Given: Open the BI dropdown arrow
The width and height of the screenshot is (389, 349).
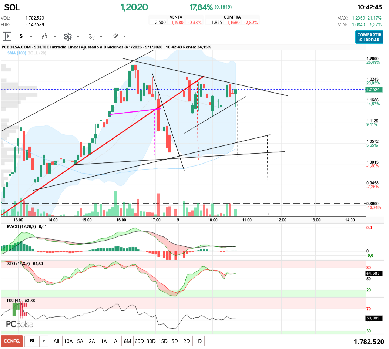Looking at the screenshot, I should pos(44,341).
